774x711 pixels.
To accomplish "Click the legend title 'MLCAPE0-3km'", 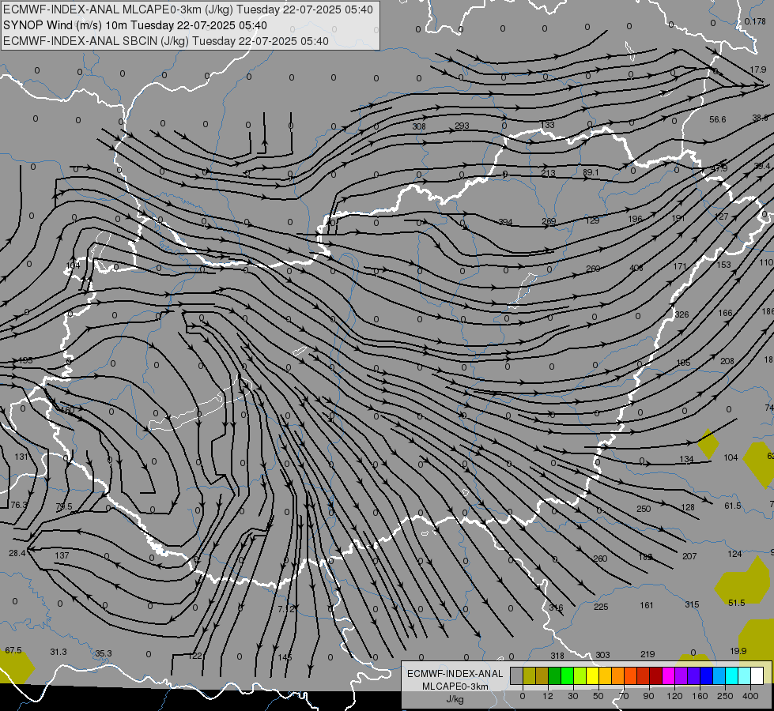I will coord(455,687).
